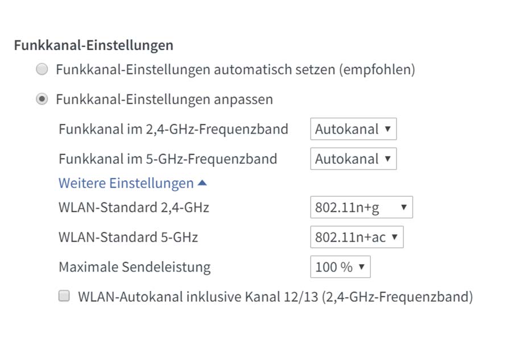Click the 'WLAN-Standard 5-GHz' label
512x341 pixels.
coord(128,237)
